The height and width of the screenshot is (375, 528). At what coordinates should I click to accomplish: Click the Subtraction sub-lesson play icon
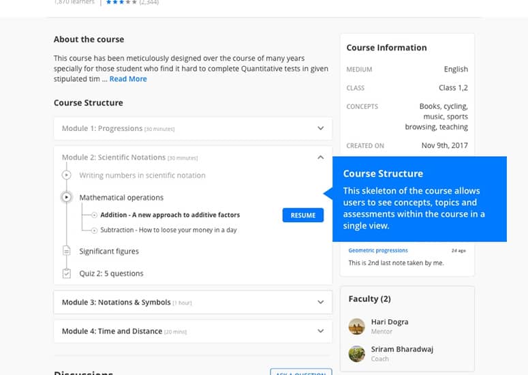pyautogui.click(x=95, y=230)
